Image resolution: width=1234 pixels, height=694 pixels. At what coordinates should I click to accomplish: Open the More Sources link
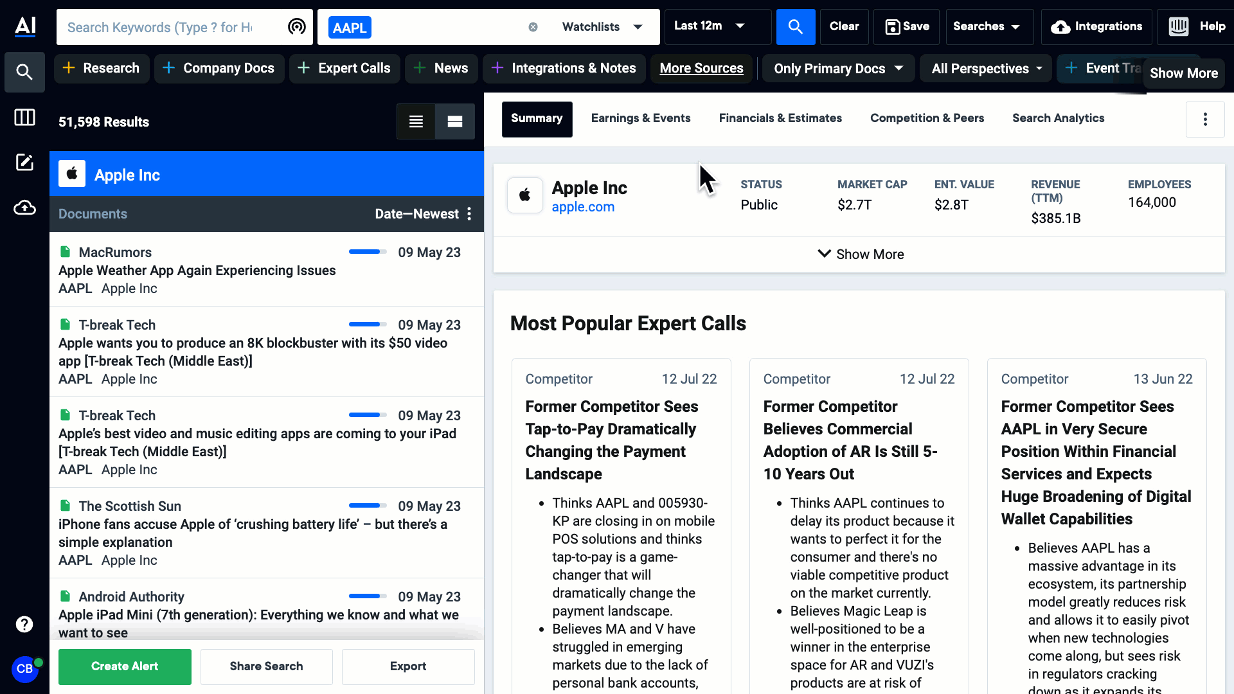click(x=701, y=68)
